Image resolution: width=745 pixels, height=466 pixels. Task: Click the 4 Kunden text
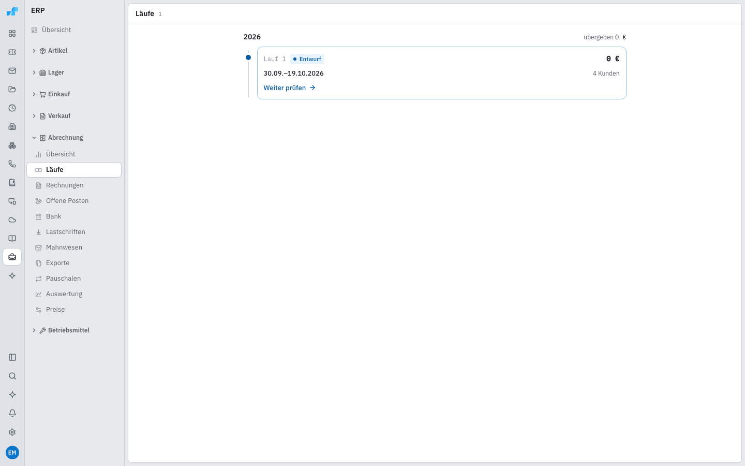coord(606,74)
